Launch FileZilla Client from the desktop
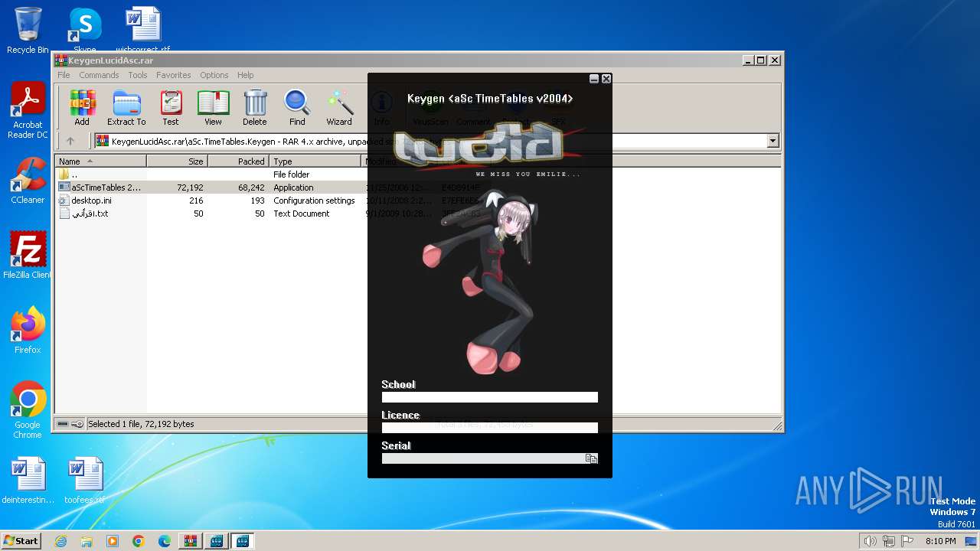 (28, 256)
